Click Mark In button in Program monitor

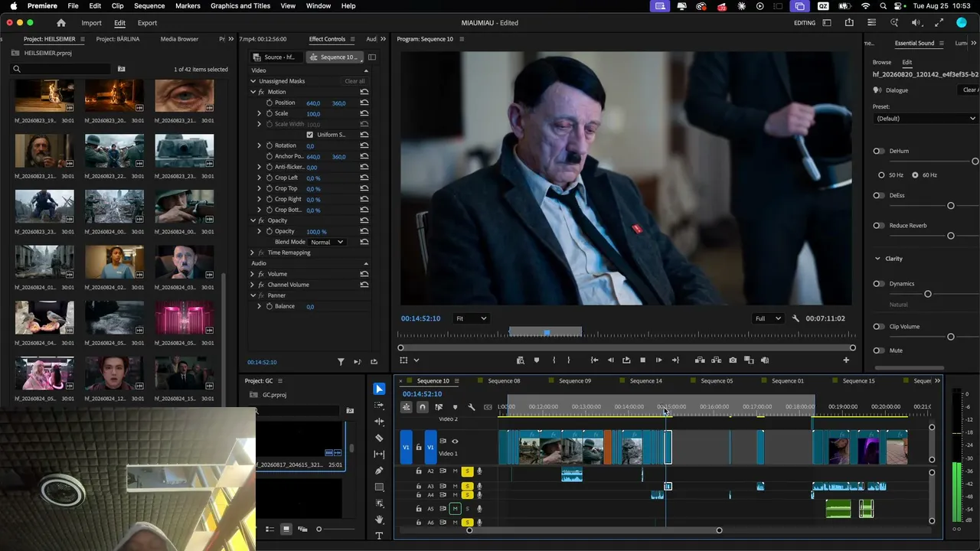(x=554, y=360)
